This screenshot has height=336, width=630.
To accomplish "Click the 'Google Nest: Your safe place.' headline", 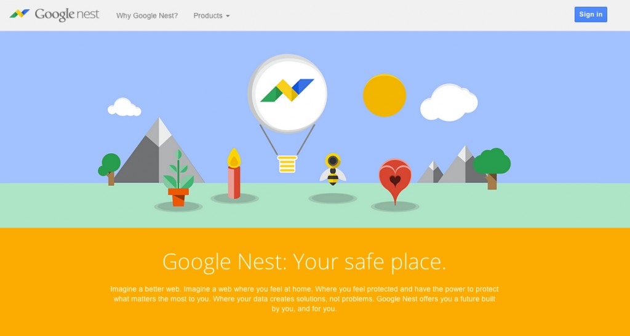I will [304, 262].
